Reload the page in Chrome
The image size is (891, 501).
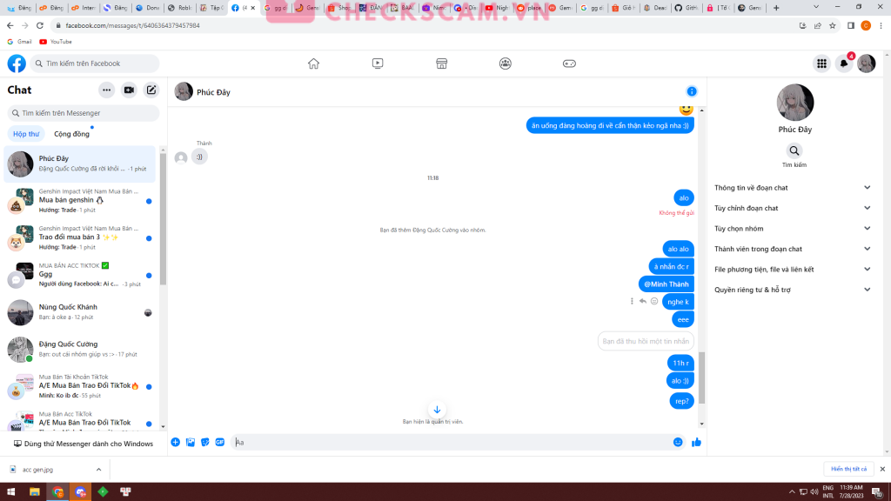coord(40,25)
